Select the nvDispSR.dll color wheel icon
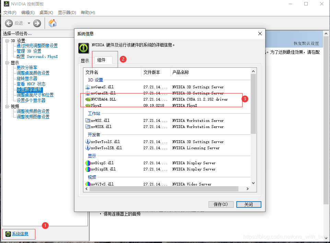Viewport: 330px width, 243px height. pyautogui.click(x=87, y=169)
